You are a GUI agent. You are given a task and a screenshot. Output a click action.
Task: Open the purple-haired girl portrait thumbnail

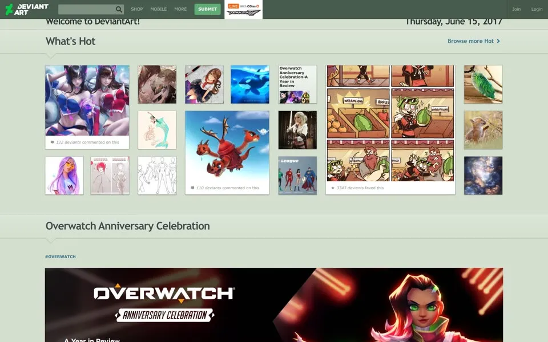65,175
